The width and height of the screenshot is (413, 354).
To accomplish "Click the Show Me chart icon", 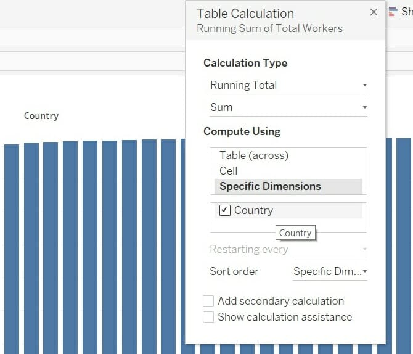I will tap(393, 12).
